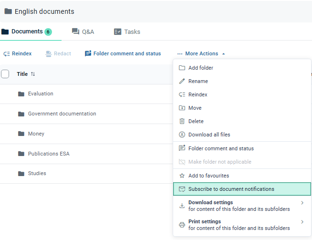Viewport: 312px width, 240px height.
Task: Click the English documents folder icon in header
Action: pyautogui.click(x=8, y=11)
